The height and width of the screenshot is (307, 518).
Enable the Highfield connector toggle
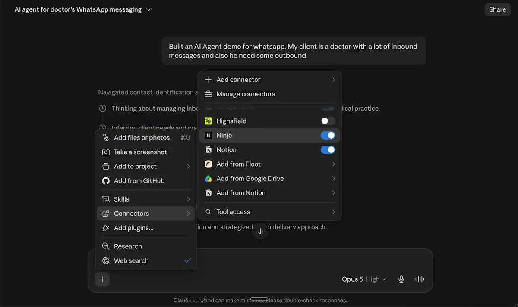[x=328, y=121]
